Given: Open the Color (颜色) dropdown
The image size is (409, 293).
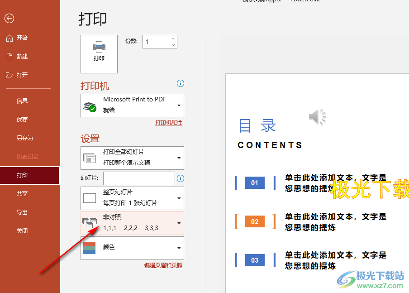Looking at the screenshot, I should click(x=132, y=248).
